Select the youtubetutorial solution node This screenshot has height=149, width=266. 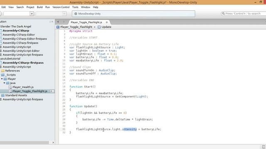[10, 59]
